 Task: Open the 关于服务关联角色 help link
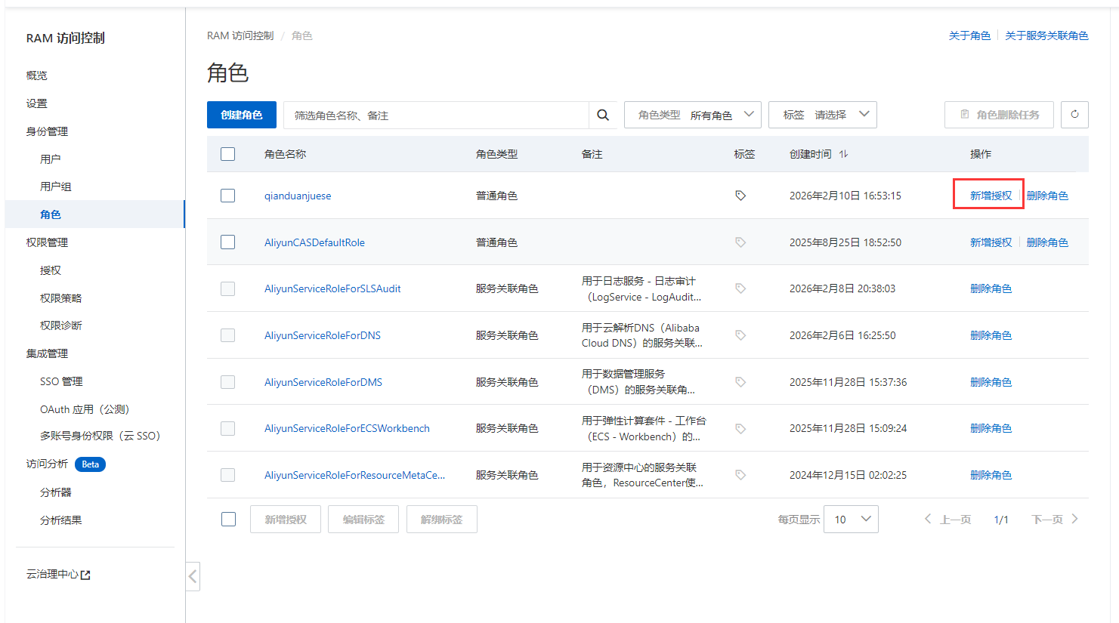[x=1046, y=35]
